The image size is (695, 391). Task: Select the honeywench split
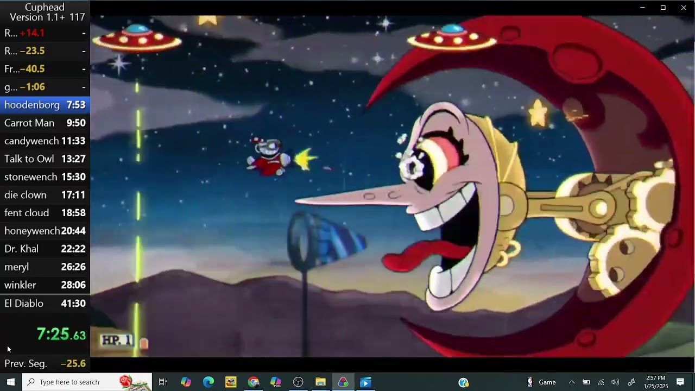coord(45,231)
